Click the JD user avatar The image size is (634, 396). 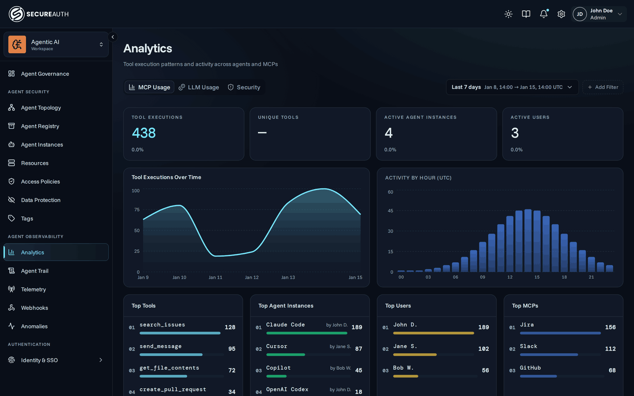580,14
